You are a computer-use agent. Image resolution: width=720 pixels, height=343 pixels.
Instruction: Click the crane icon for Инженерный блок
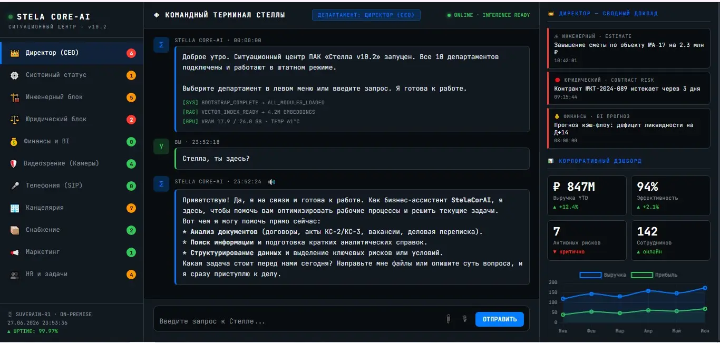click(15, 97)
